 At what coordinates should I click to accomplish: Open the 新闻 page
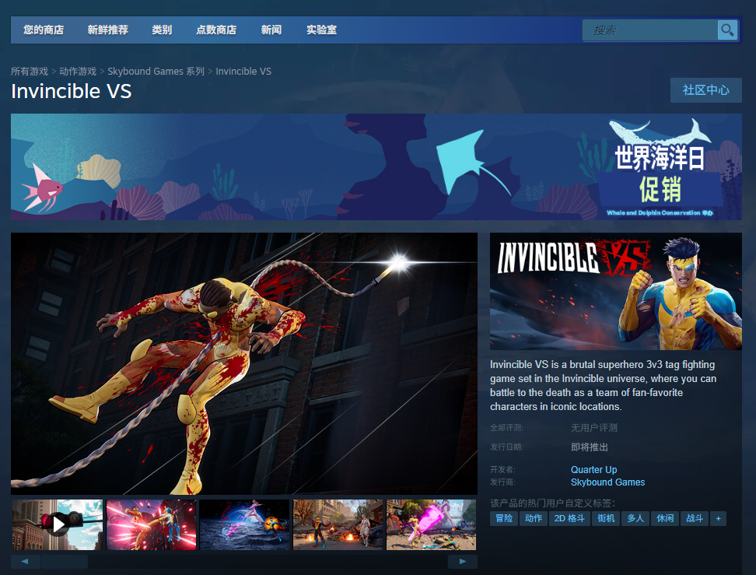pos(271,30)
